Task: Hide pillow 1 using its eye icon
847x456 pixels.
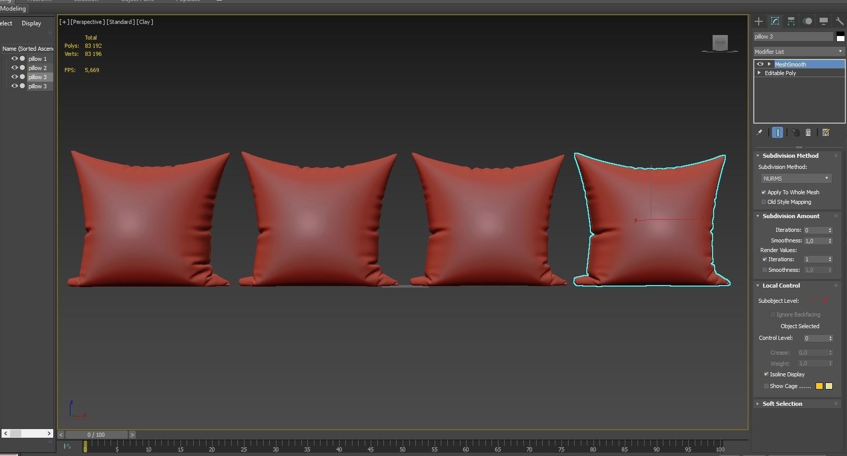Action: pyautogui.click(x=15, y=58)
